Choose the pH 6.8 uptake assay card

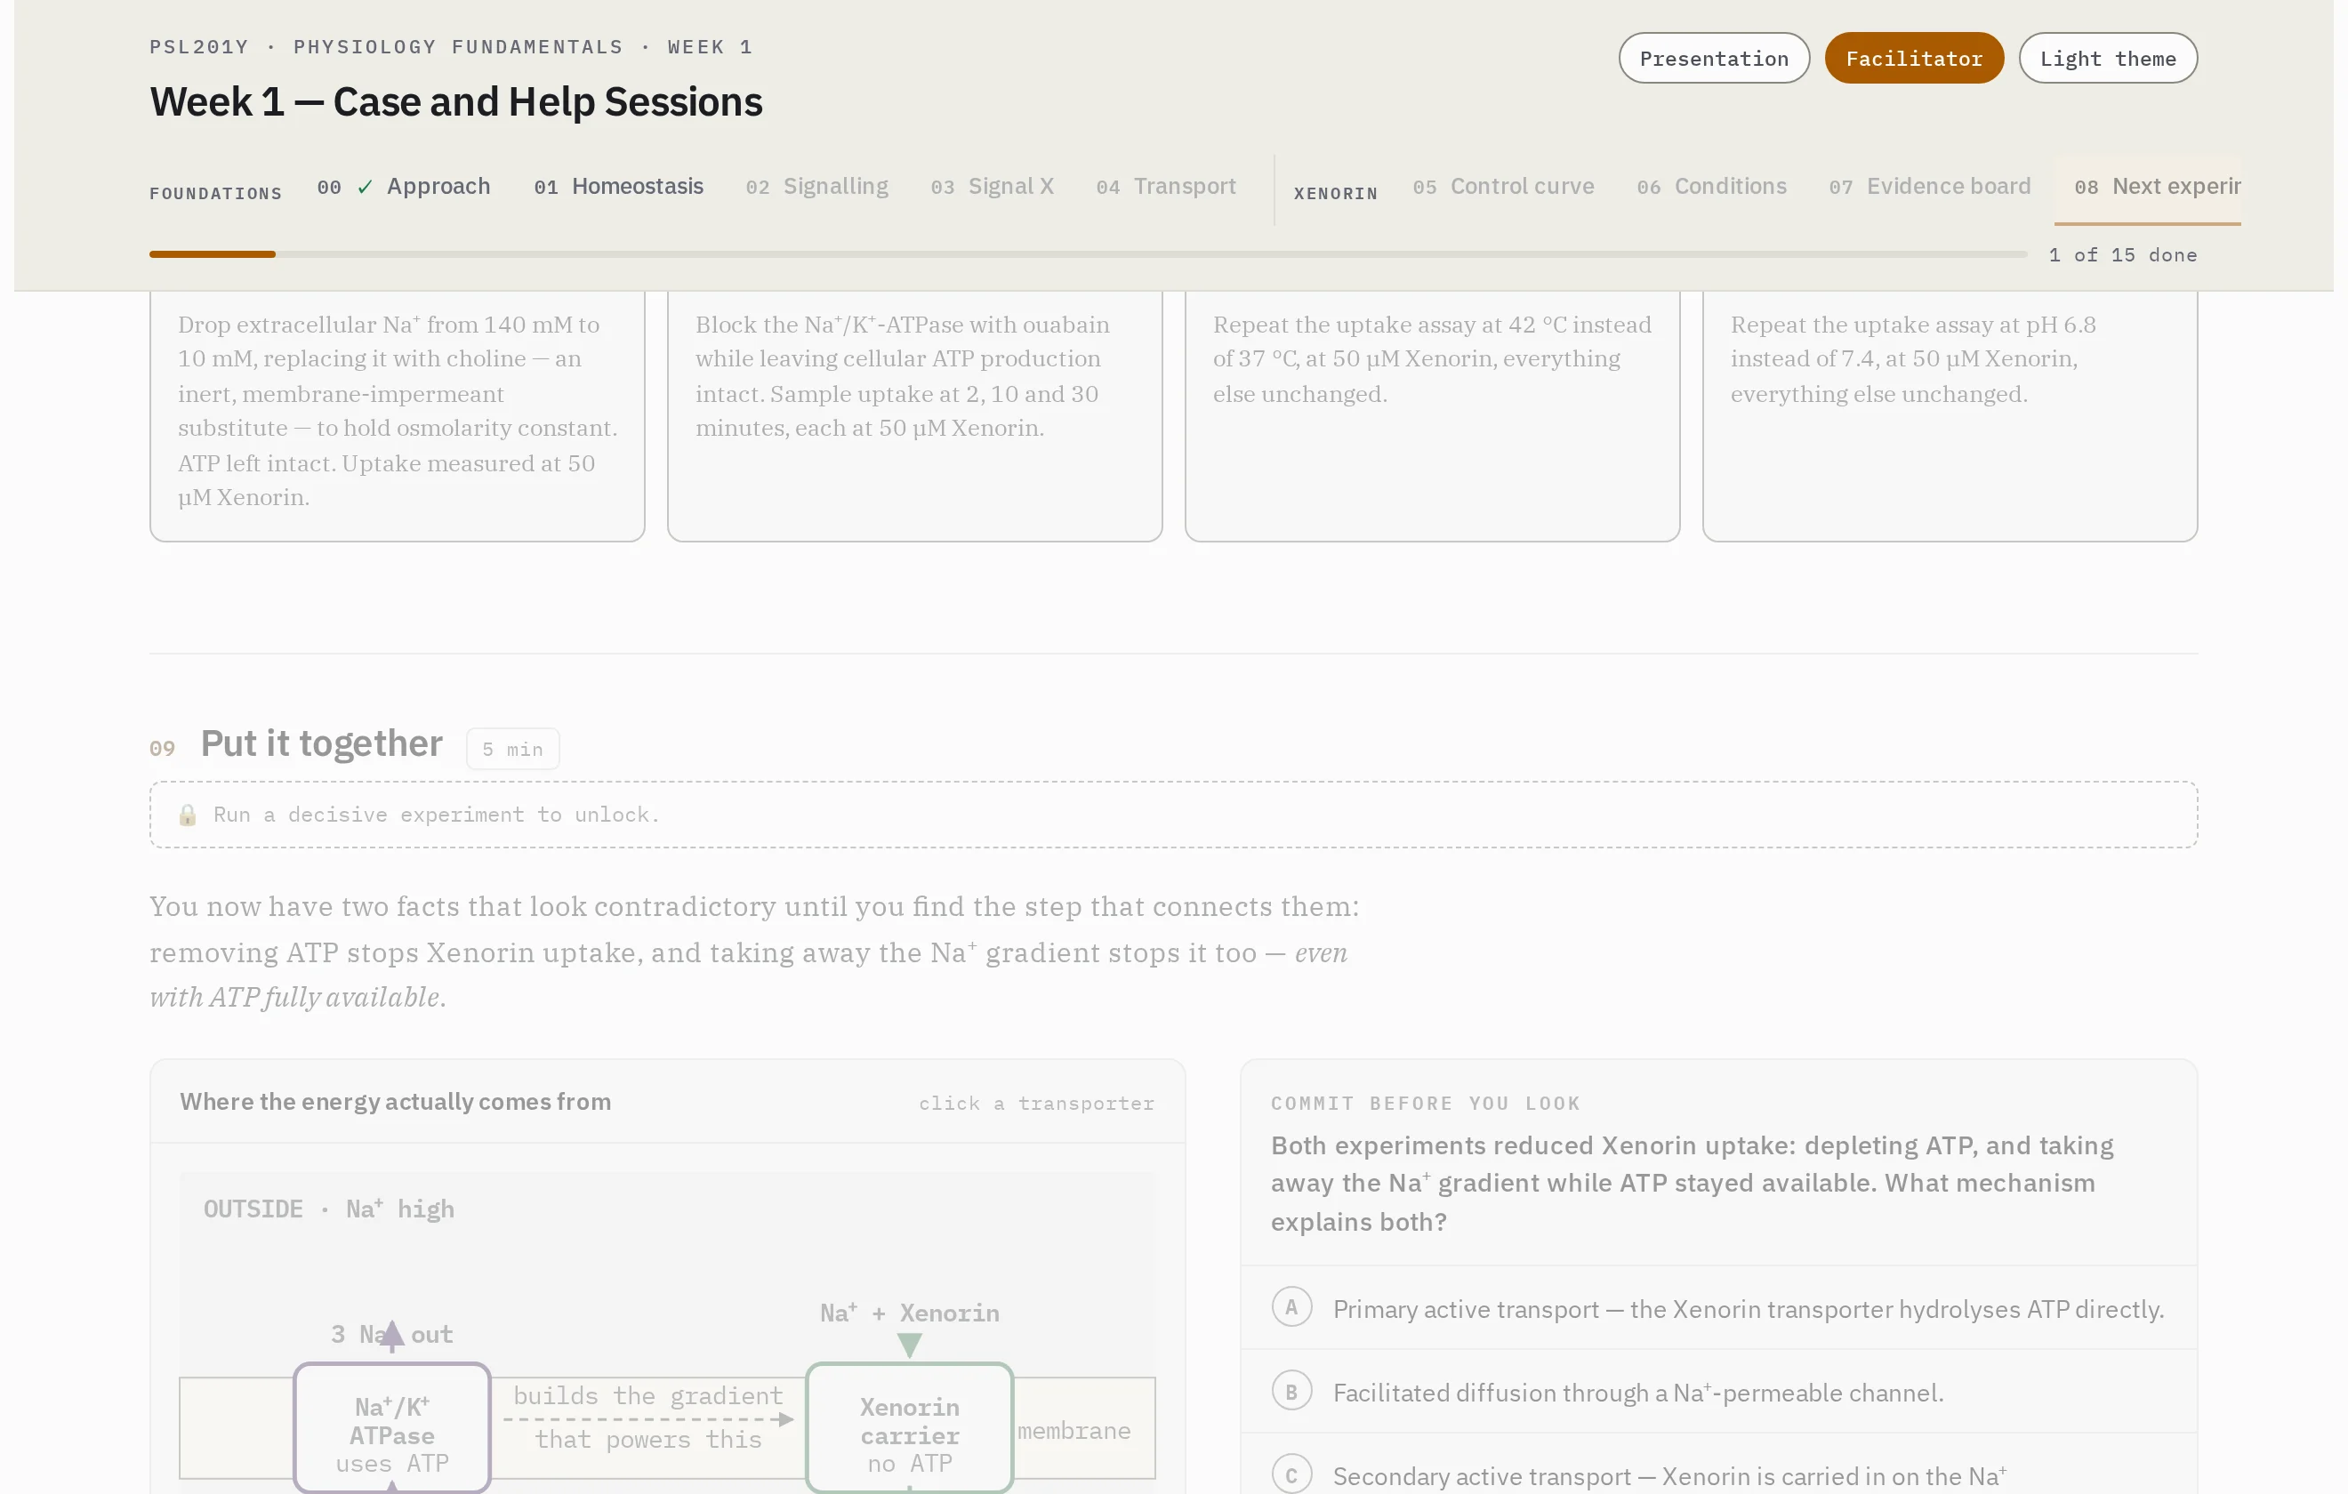point(1950,415)
